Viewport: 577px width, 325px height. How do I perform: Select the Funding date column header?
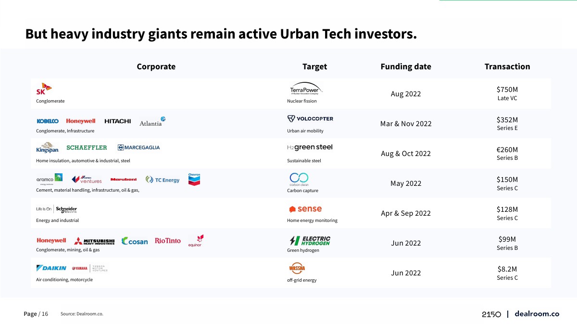(x=406, y=66)
